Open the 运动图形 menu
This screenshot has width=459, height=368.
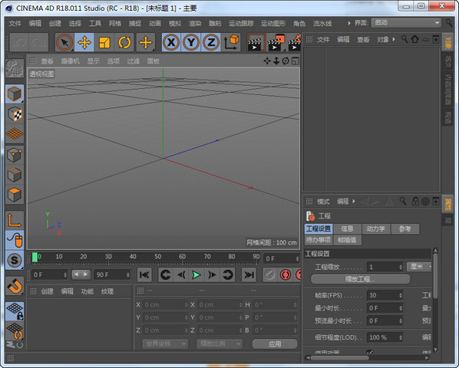pyautogui.click(x=273, y=24)
